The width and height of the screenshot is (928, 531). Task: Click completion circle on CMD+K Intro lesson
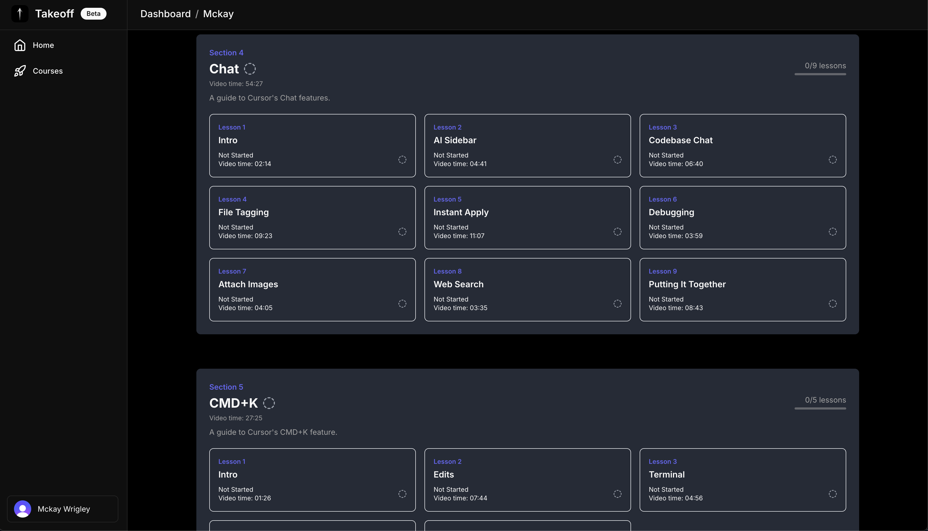tap(402, 494)
